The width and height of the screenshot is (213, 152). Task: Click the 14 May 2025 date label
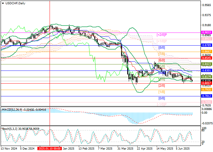pos(164,149)
